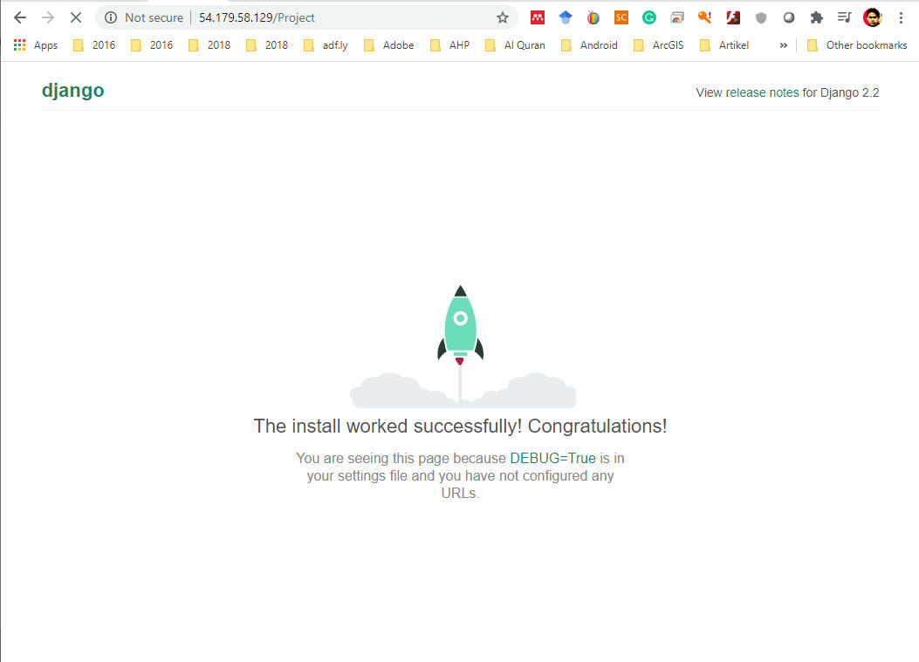Open the blue graduation cap extension
This screenshot has width=919, height=662.
coord(565,17)
